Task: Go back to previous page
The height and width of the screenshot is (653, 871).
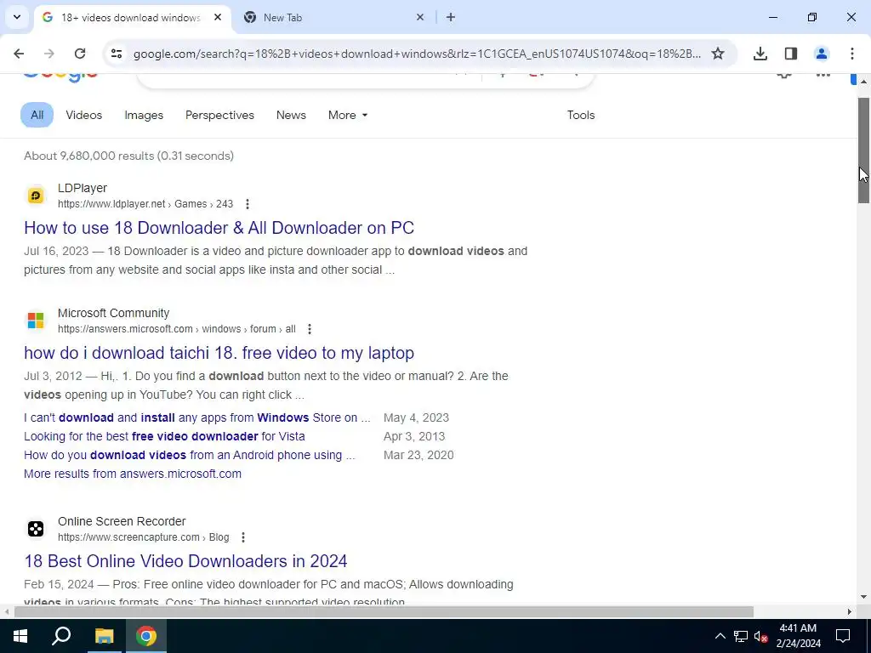Action: (19, 54)
